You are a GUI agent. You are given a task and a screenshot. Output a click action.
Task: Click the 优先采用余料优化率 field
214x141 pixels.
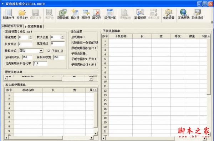[40, 64]
